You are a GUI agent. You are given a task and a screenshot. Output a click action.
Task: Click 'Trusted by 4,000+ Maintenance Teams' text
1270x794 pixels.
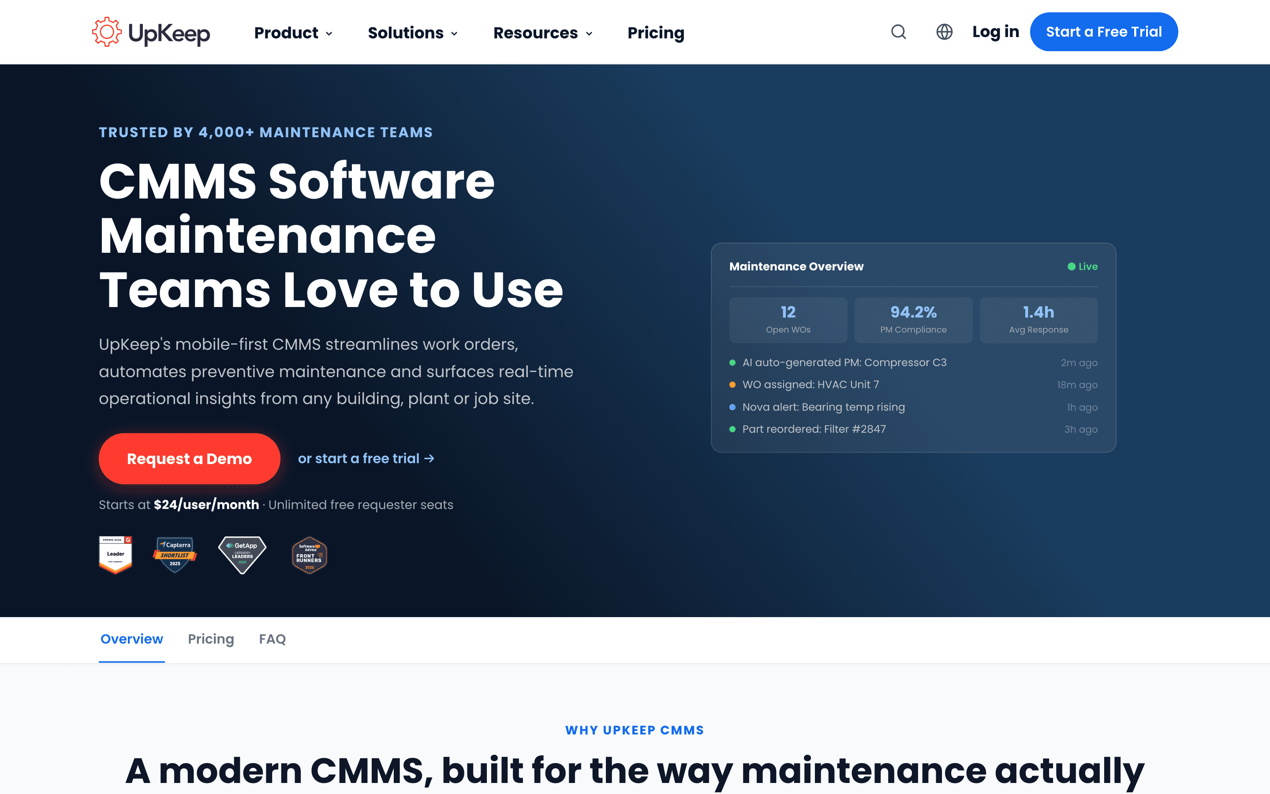click(x=265, y=132)
